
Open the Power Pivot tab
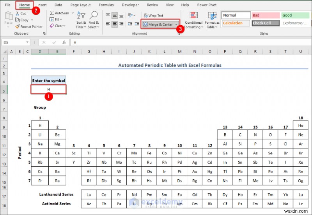tap(207, 5)
